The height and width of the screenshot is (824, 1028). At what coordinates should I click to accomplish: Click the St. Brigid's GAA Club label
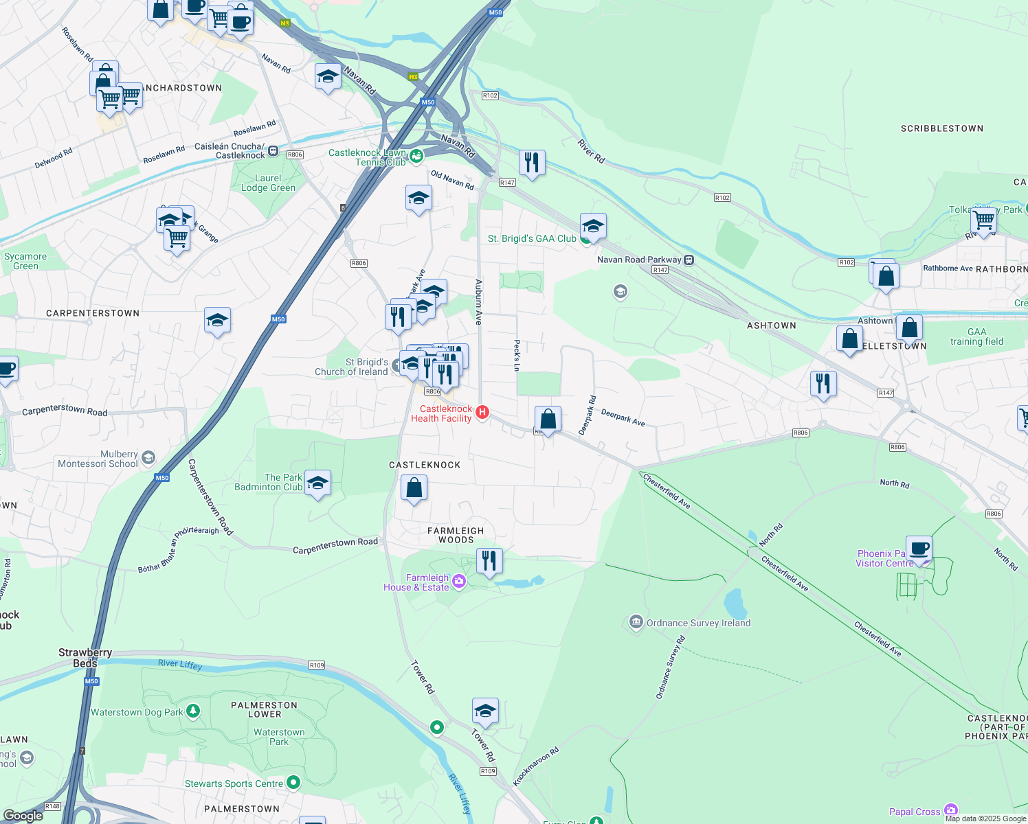pos(532,238)
